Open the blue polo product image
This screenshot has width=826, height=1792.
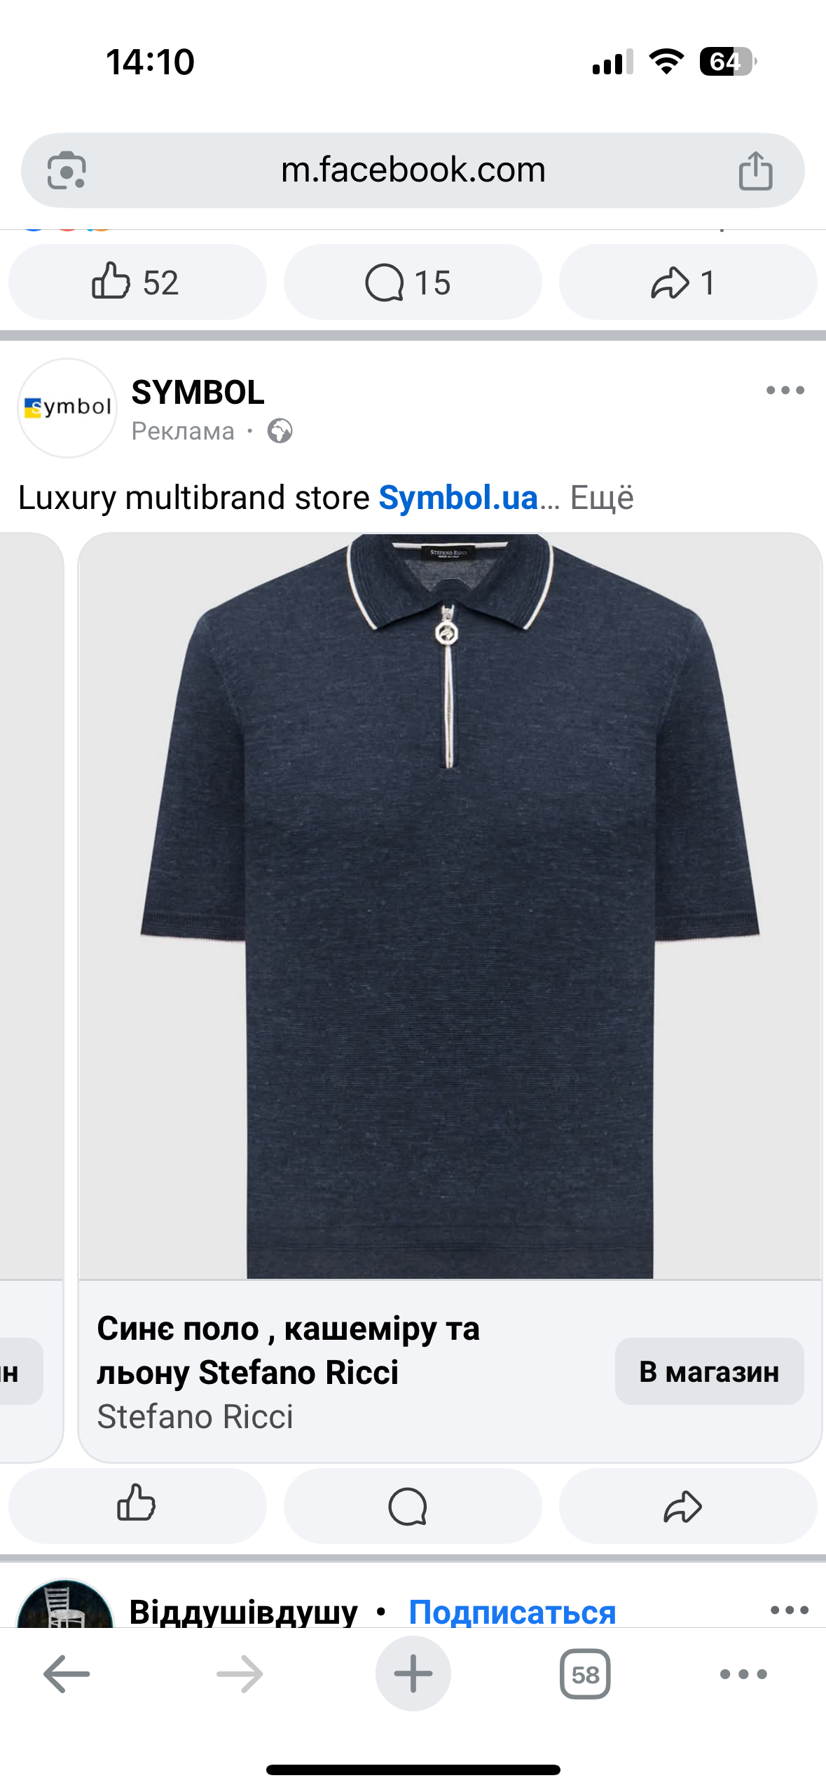tap(450, 906)
